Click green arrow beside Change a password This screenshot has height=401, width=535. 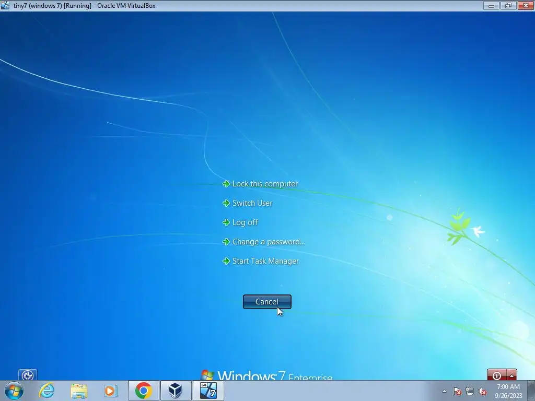pyautogui.click(x=226, y=242)
